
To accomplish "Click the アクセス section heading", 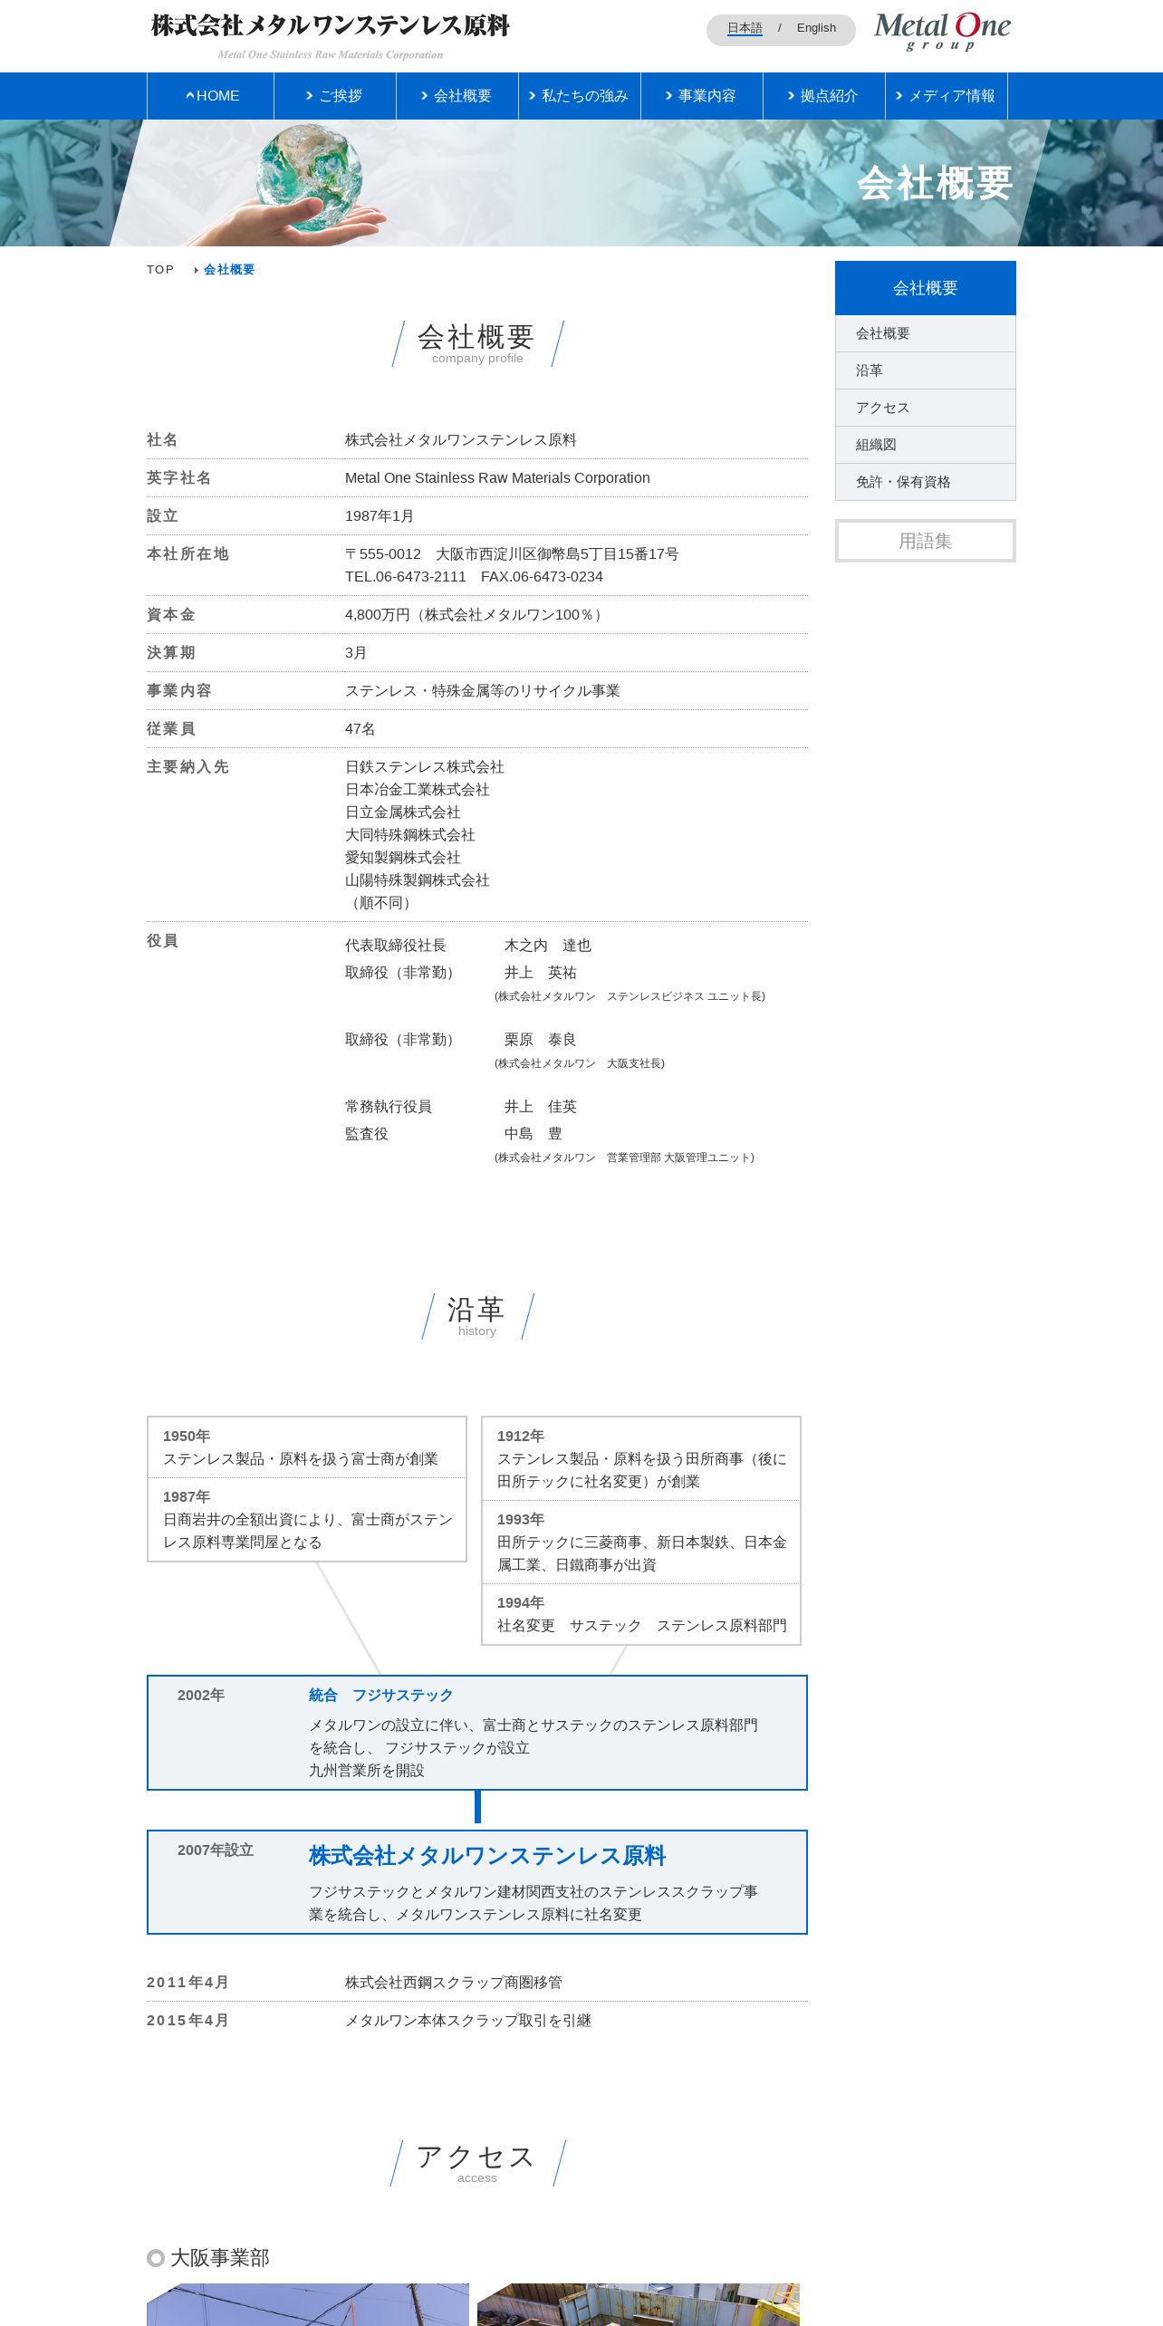I will (x=476, y=2162).
